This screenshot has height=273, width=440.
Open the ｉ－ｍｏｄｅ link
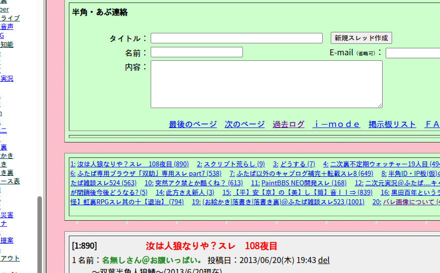pos(336,125)
